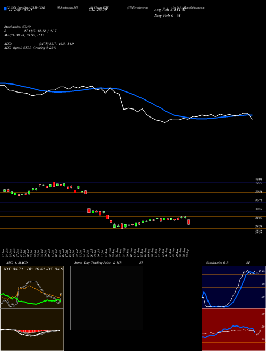Select the 'Stochastics: 87.49' reading
Screen dimensions: 266x351
pos(18,27)
